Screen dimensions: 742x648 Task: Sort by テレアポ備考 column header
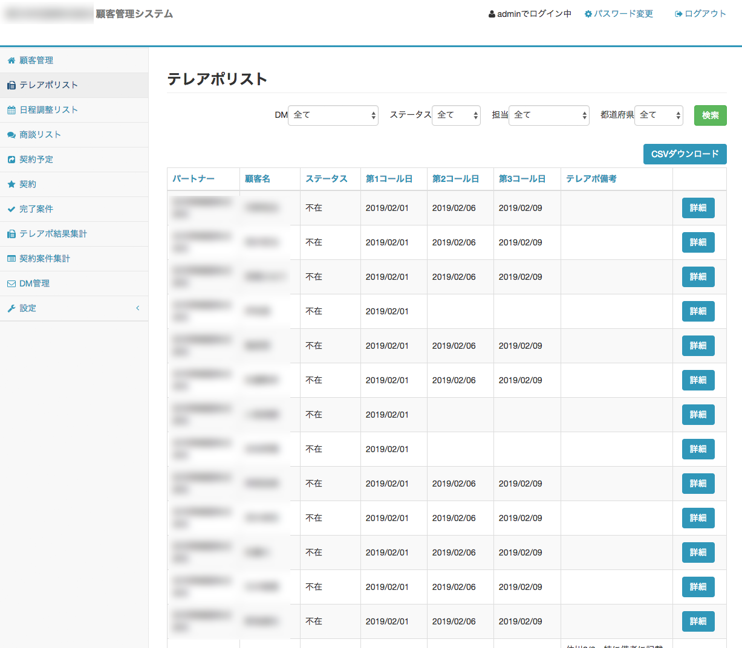[591, 179]
